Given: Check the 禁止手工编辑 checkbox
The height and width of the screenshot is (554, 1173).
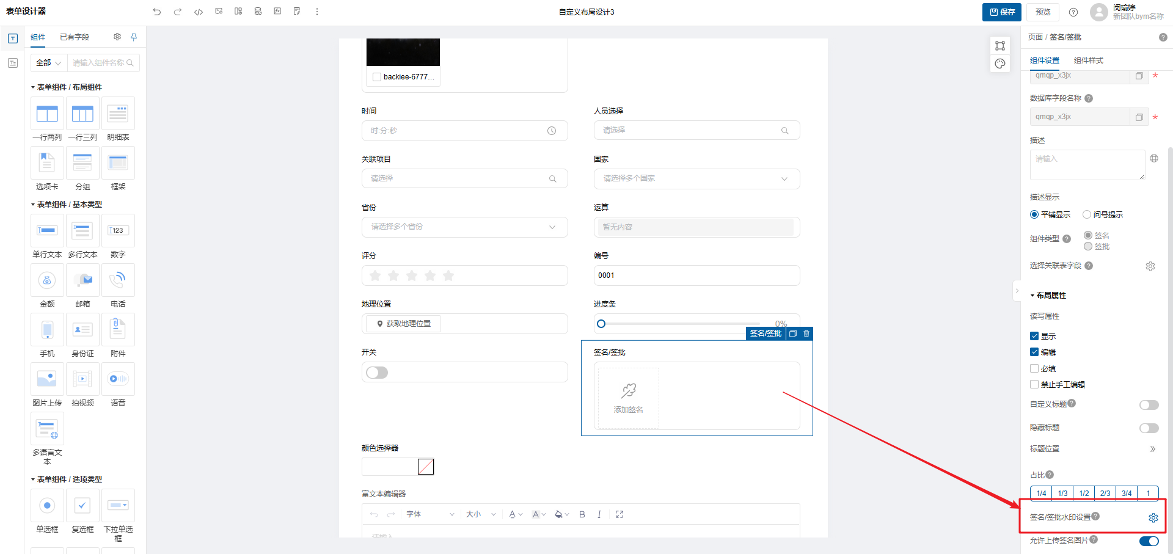Looking at the screenshot, I should 1034,384.
